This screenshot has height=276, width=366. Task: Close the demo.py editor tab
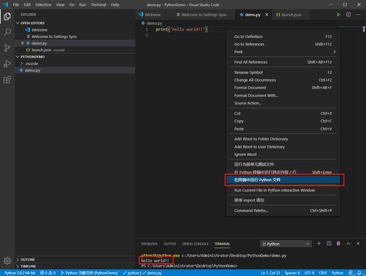[267, 15]
